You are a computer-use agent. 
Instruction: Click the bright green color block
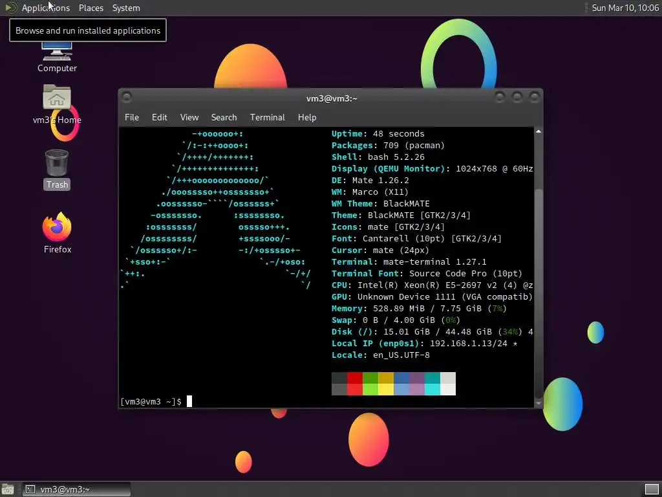(370, 389)
